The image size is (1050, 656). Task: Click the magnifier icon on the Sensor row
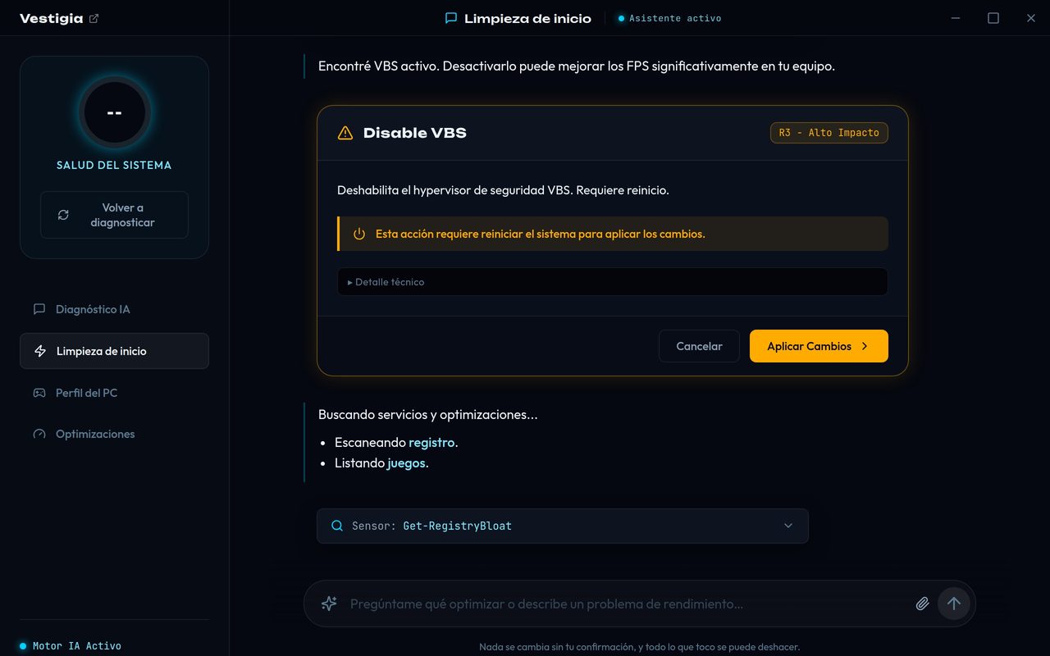(337, 526)
